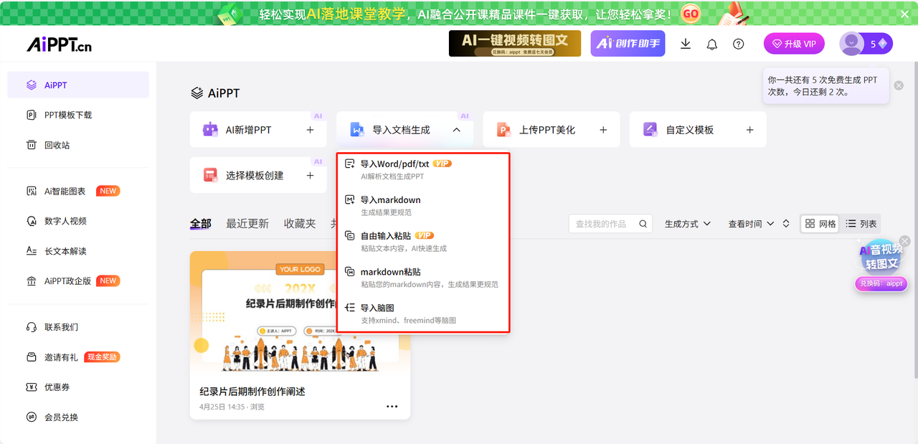Choose 导入markdown menu entry
This screenshot has width=918, height=444.
pyautogui.click(x=423, y=205)
